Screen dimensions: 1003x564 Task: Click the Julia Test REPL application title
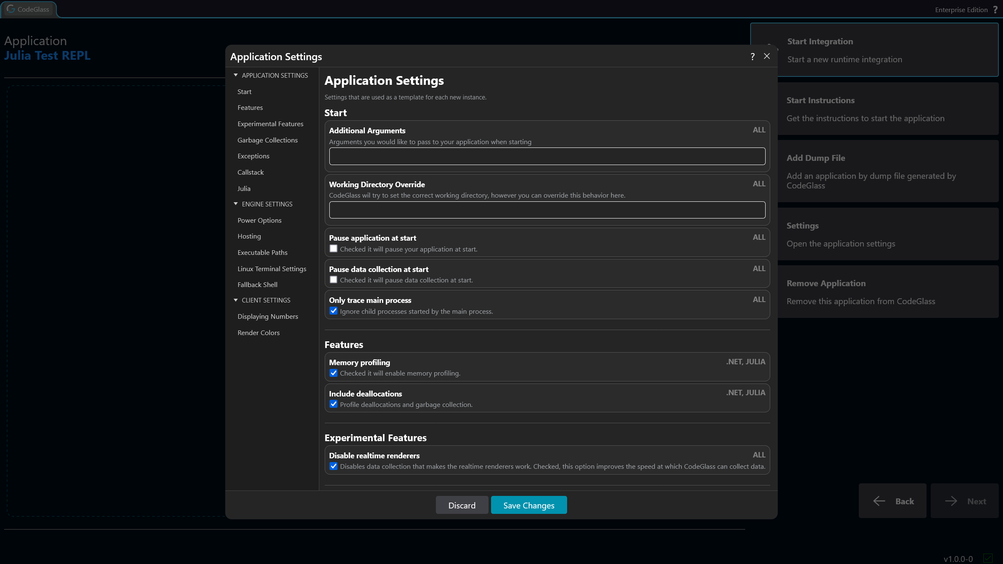click(x=47, y=55)
